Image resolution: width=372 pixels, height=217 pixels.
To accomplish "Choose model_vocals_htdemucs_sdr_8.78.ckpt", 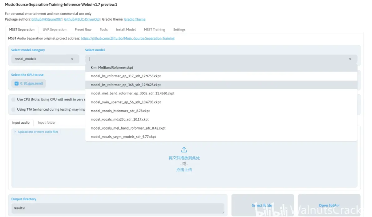I will coord(221,111).
